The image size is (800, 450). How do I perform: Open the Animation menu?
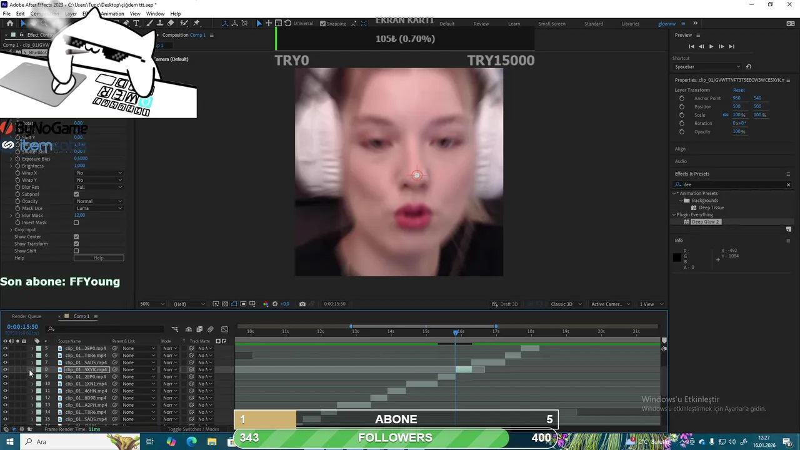tap(112, 14)
